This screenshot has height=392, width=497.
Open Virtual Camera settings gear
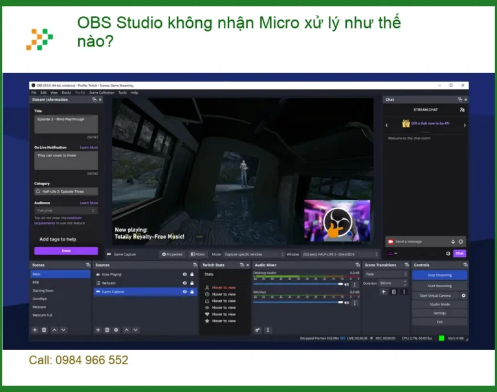[x=463, y=296]
